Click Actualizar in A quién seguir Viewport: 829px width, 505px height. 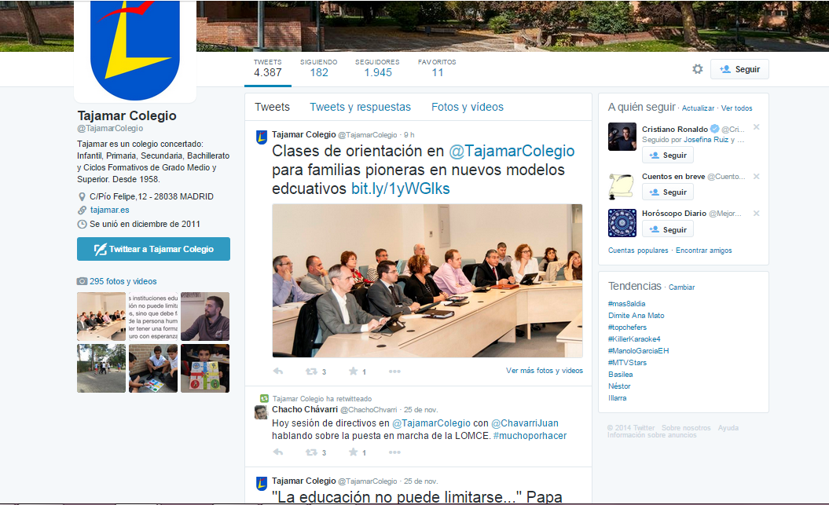point(698,108)
